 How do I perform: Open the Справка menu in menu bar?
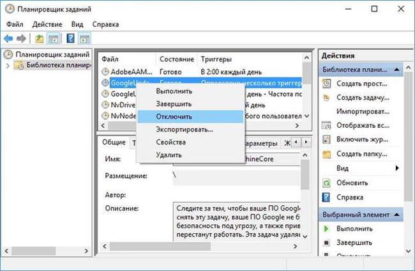click(105, 24)
